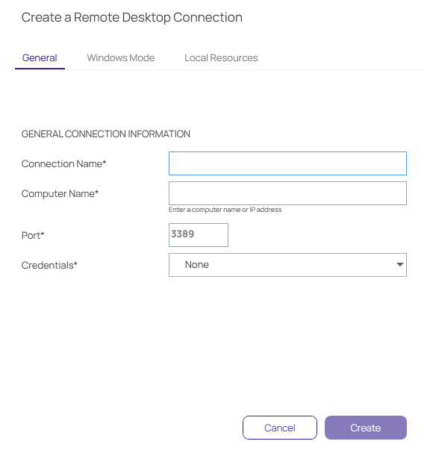Switch to the General tab

40,58
